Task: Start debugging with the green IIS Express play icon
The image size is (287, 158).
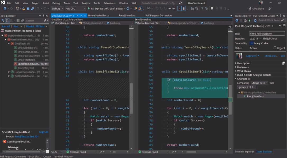Action: click(89, 8)
